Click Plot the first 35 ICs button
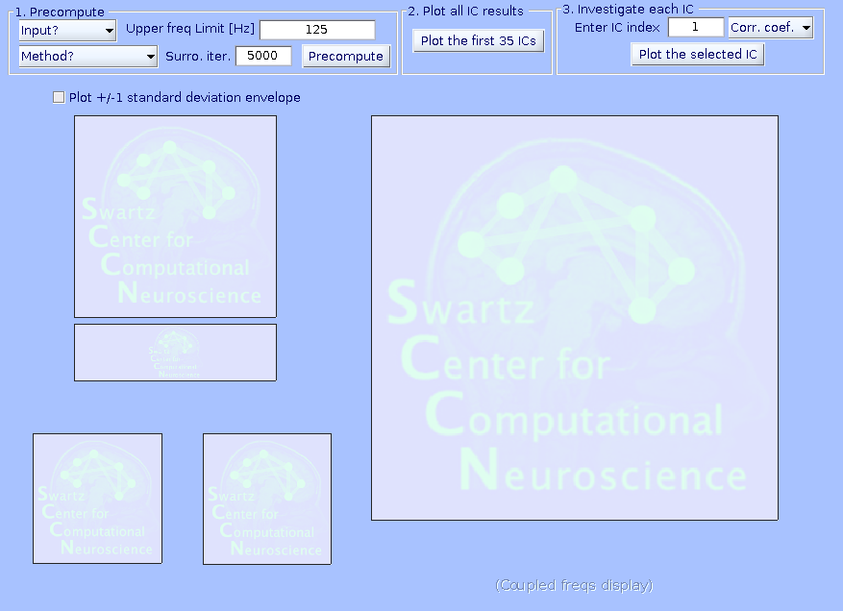This screenshot has height=611, width=843. pos(478,41)
